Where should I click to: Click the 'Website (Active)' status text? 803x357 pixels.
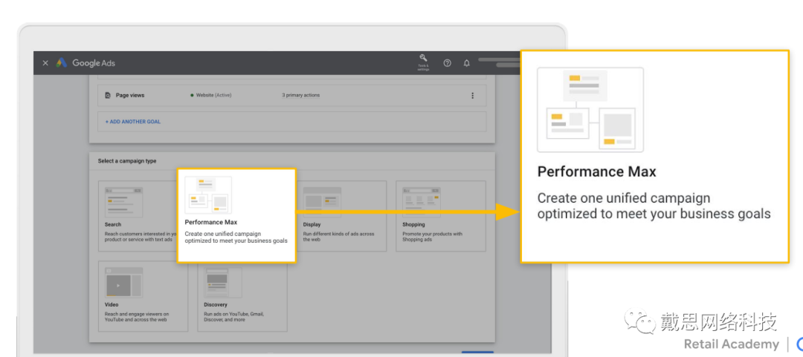214,95
